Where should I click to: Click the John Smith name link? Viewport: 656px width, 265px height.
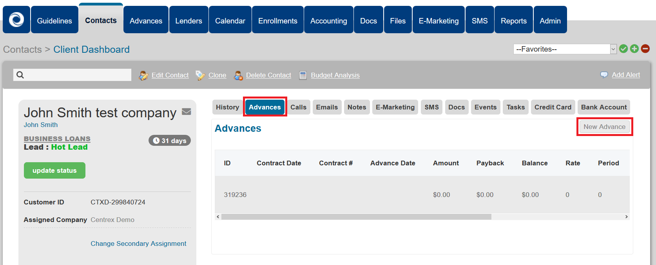(41, 125)
